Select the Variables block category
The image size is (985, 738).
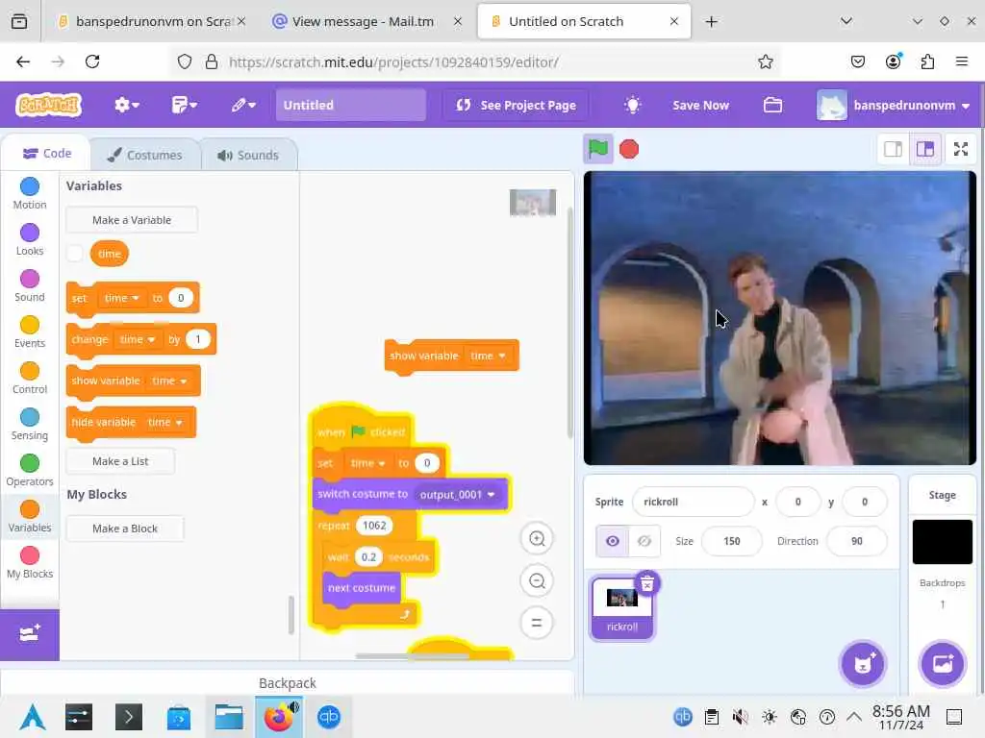[30, 516]
